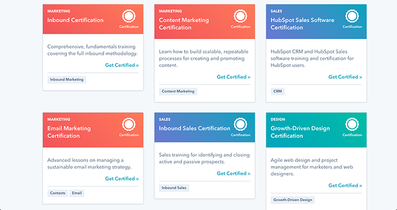
Task: Click the Inbound Sales Certification badge icon
Action: 240,124
